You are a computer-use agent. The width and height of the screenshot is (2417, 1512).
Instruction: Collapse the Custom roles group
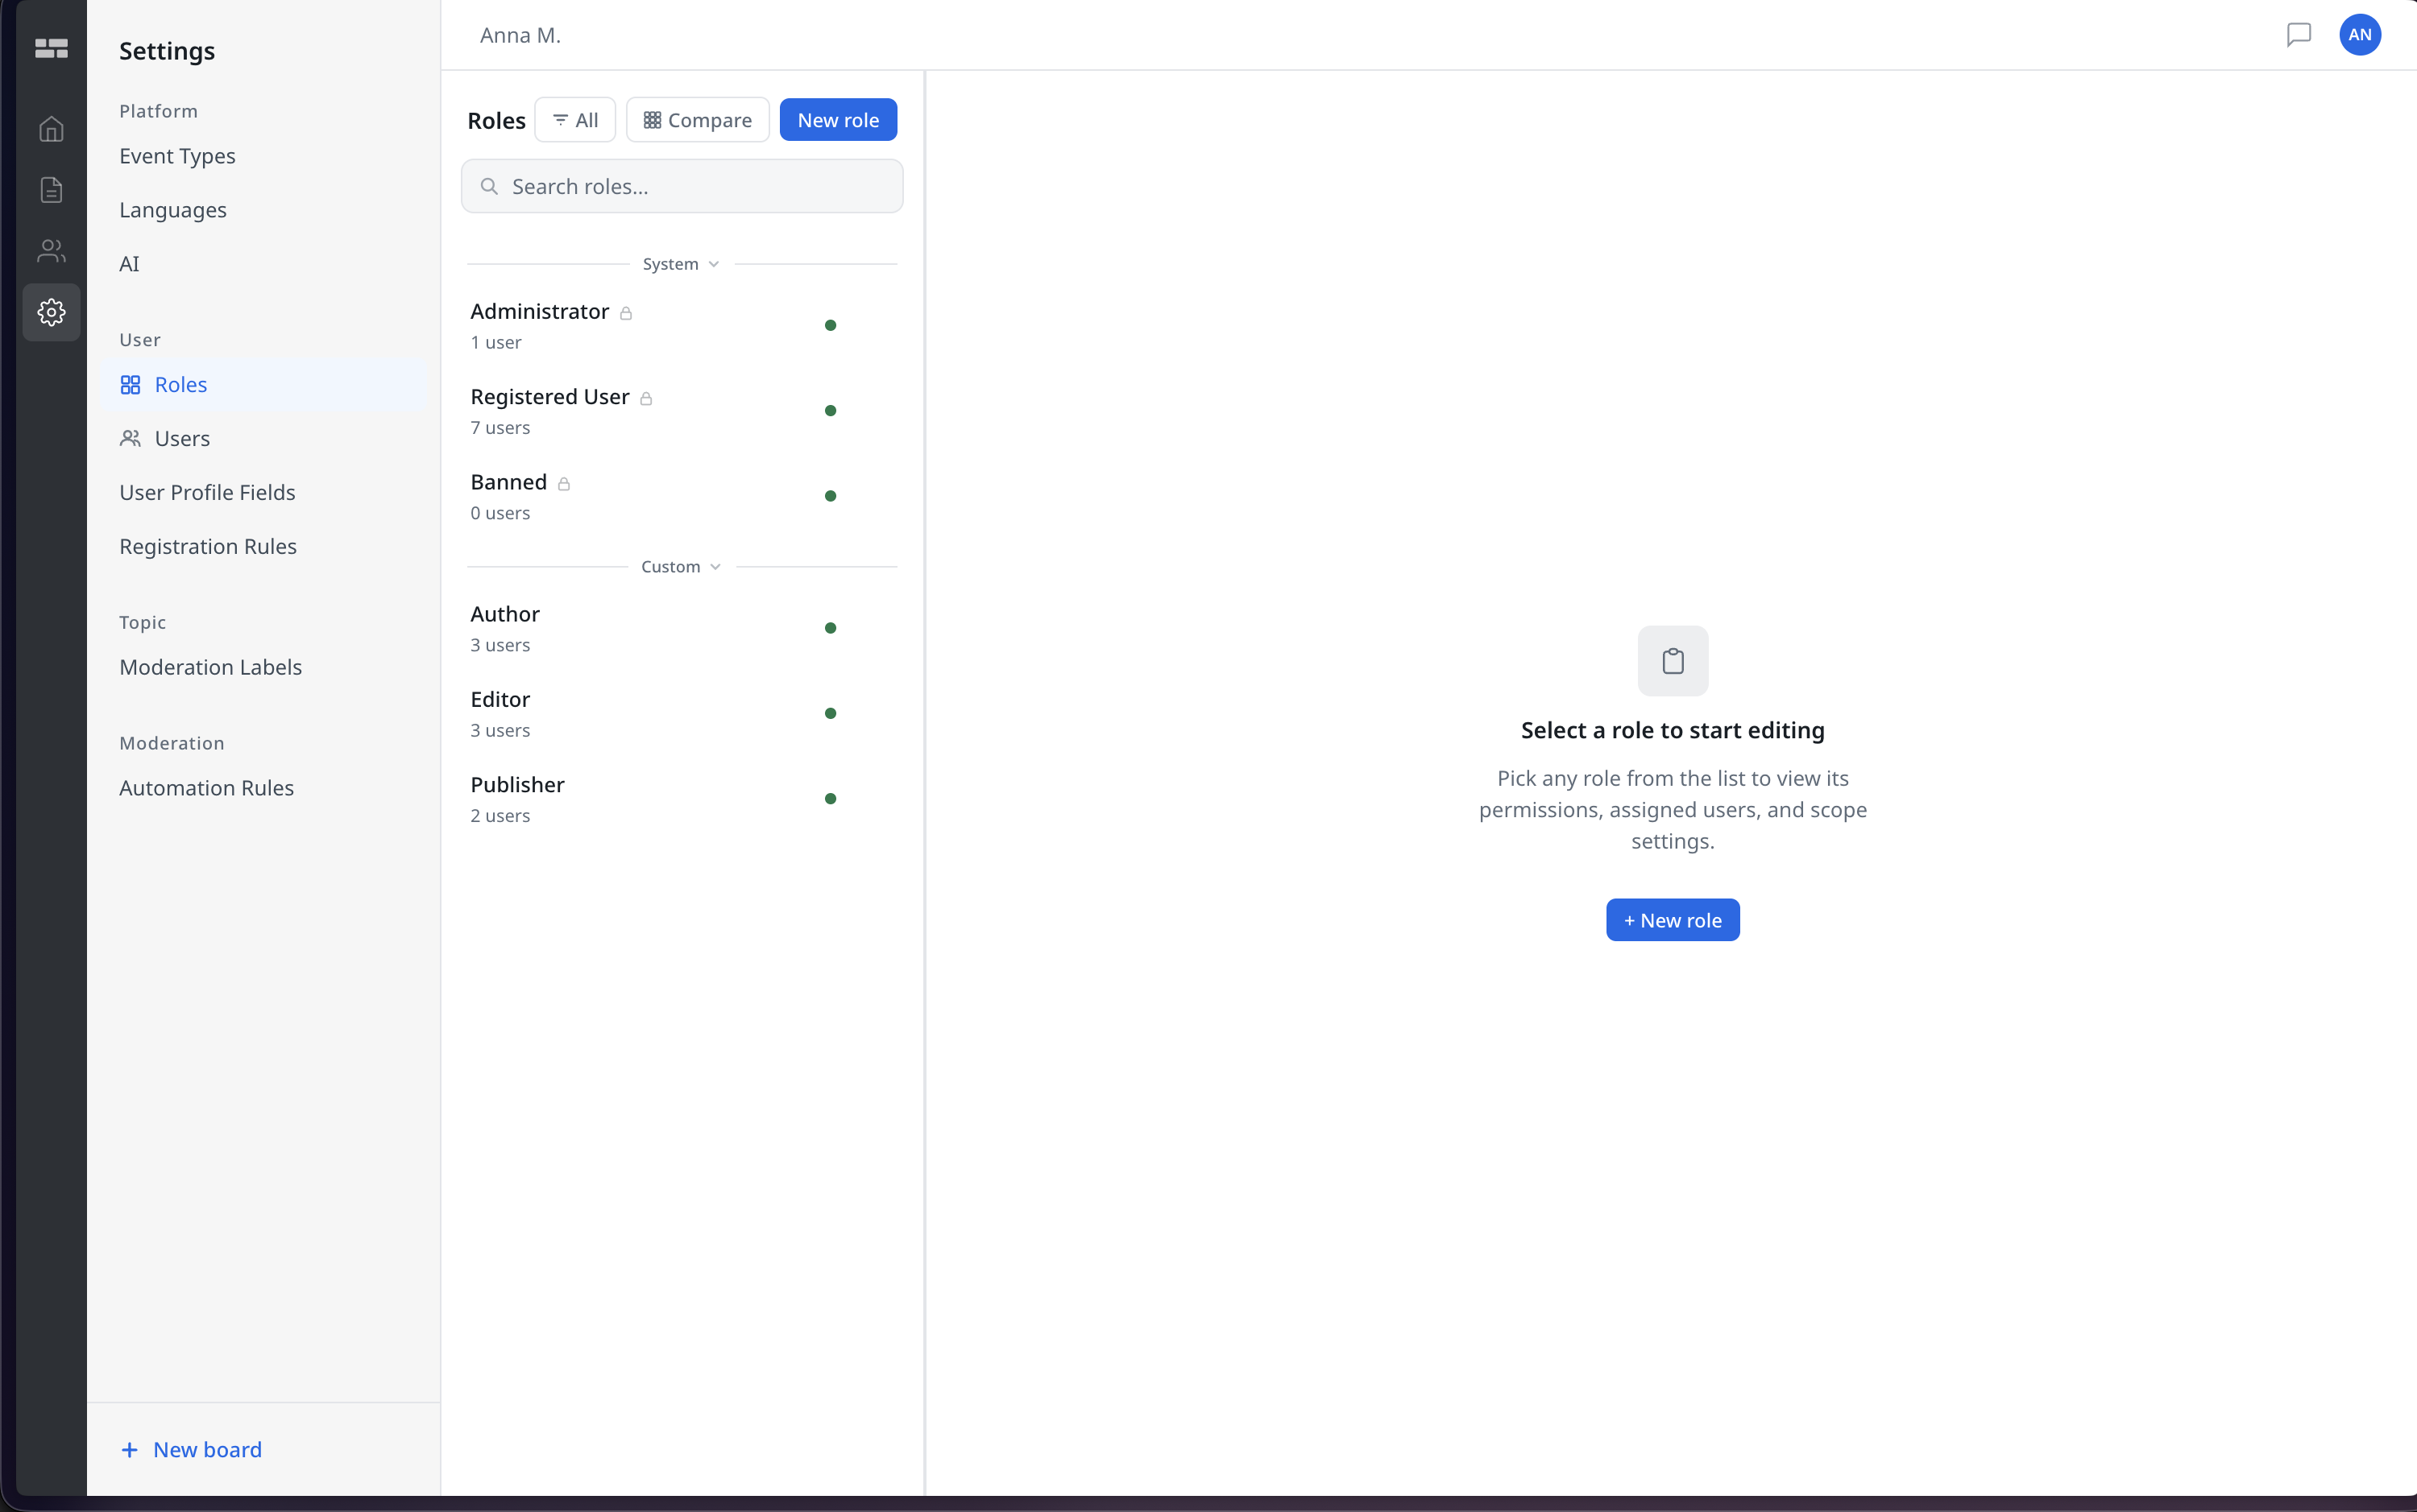(682, 567)
